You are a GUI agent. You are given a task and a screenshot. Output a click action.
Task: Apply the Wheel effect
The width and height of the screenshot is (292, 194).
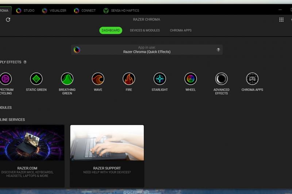coord(191,79)
